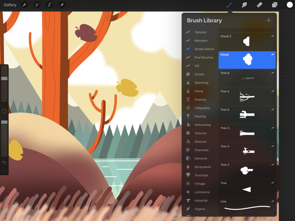Click the Spraypaints can icon

188,167
